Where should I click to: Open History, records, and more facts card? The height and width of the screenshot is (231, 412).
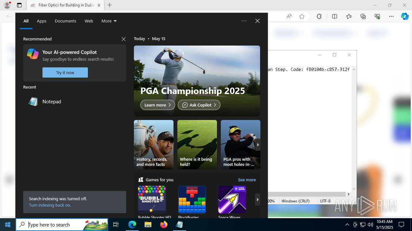pyautogui.click(x=154, y=145)
